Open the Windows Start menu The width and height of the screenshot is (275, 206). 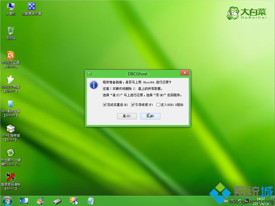[7, 200]
